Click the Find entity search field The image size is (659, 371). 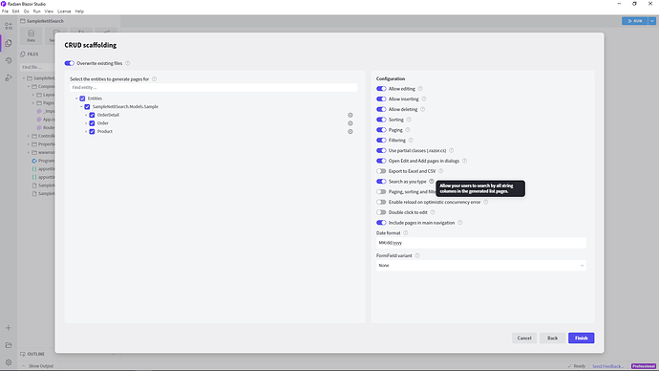(x=214, y=88)
